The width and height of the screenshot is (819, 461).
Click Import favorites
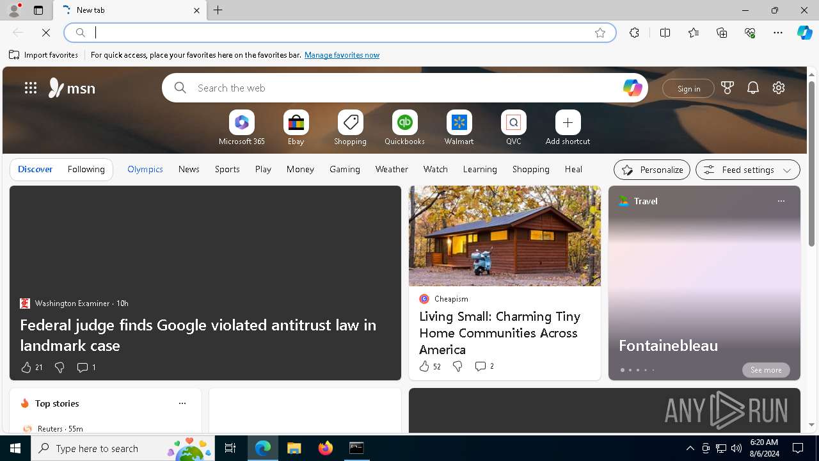pos(44,55)
